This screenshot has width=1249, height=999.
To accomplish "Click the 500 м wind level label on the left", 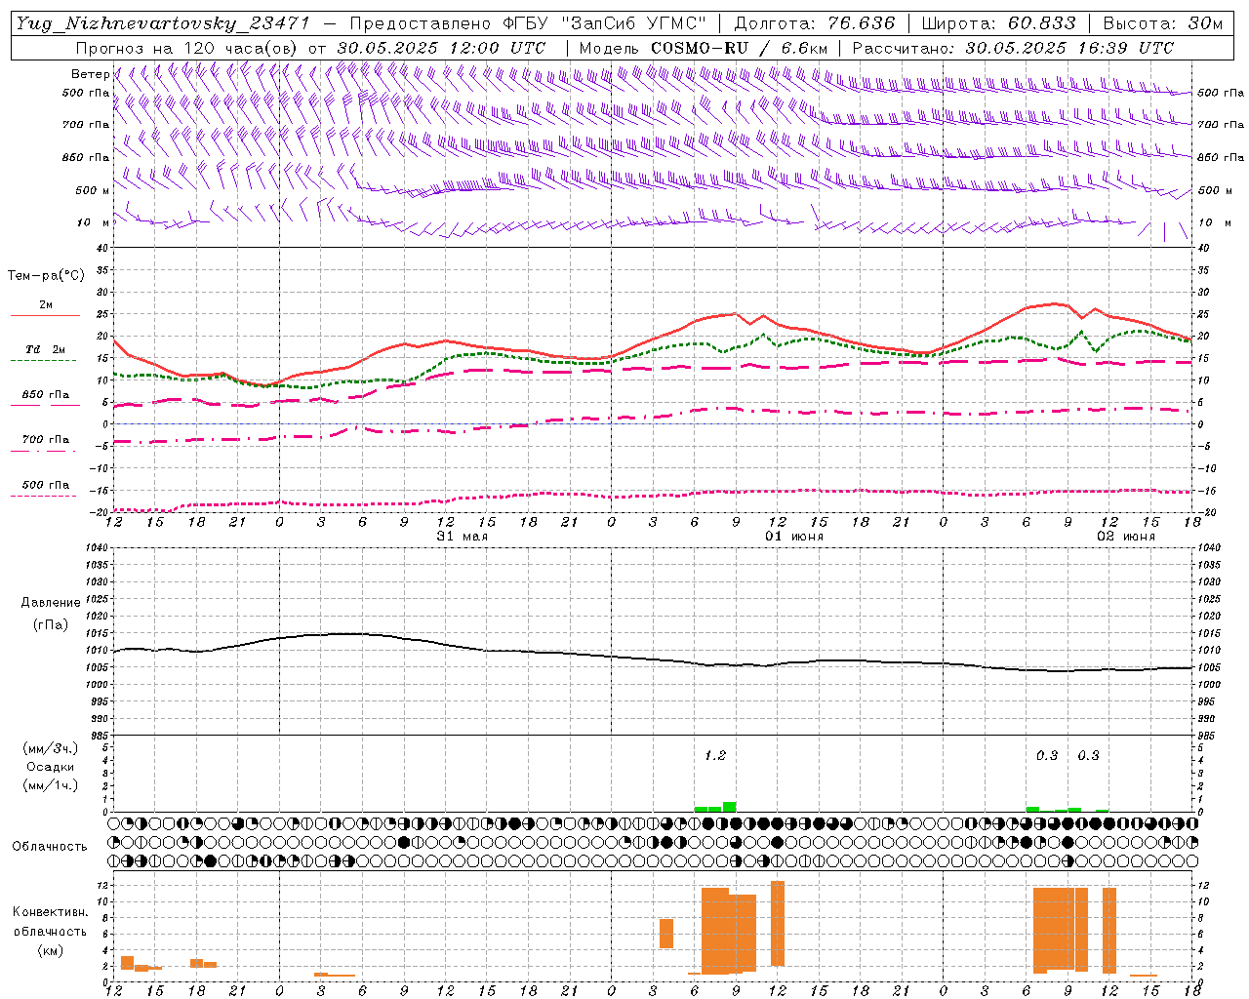I will [93, 190].
